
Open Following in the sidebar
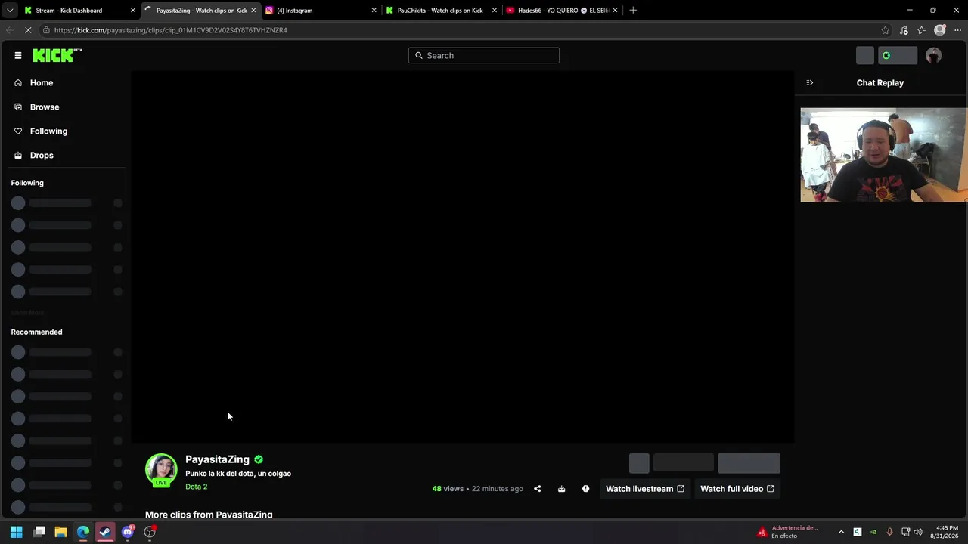(48, 131)
